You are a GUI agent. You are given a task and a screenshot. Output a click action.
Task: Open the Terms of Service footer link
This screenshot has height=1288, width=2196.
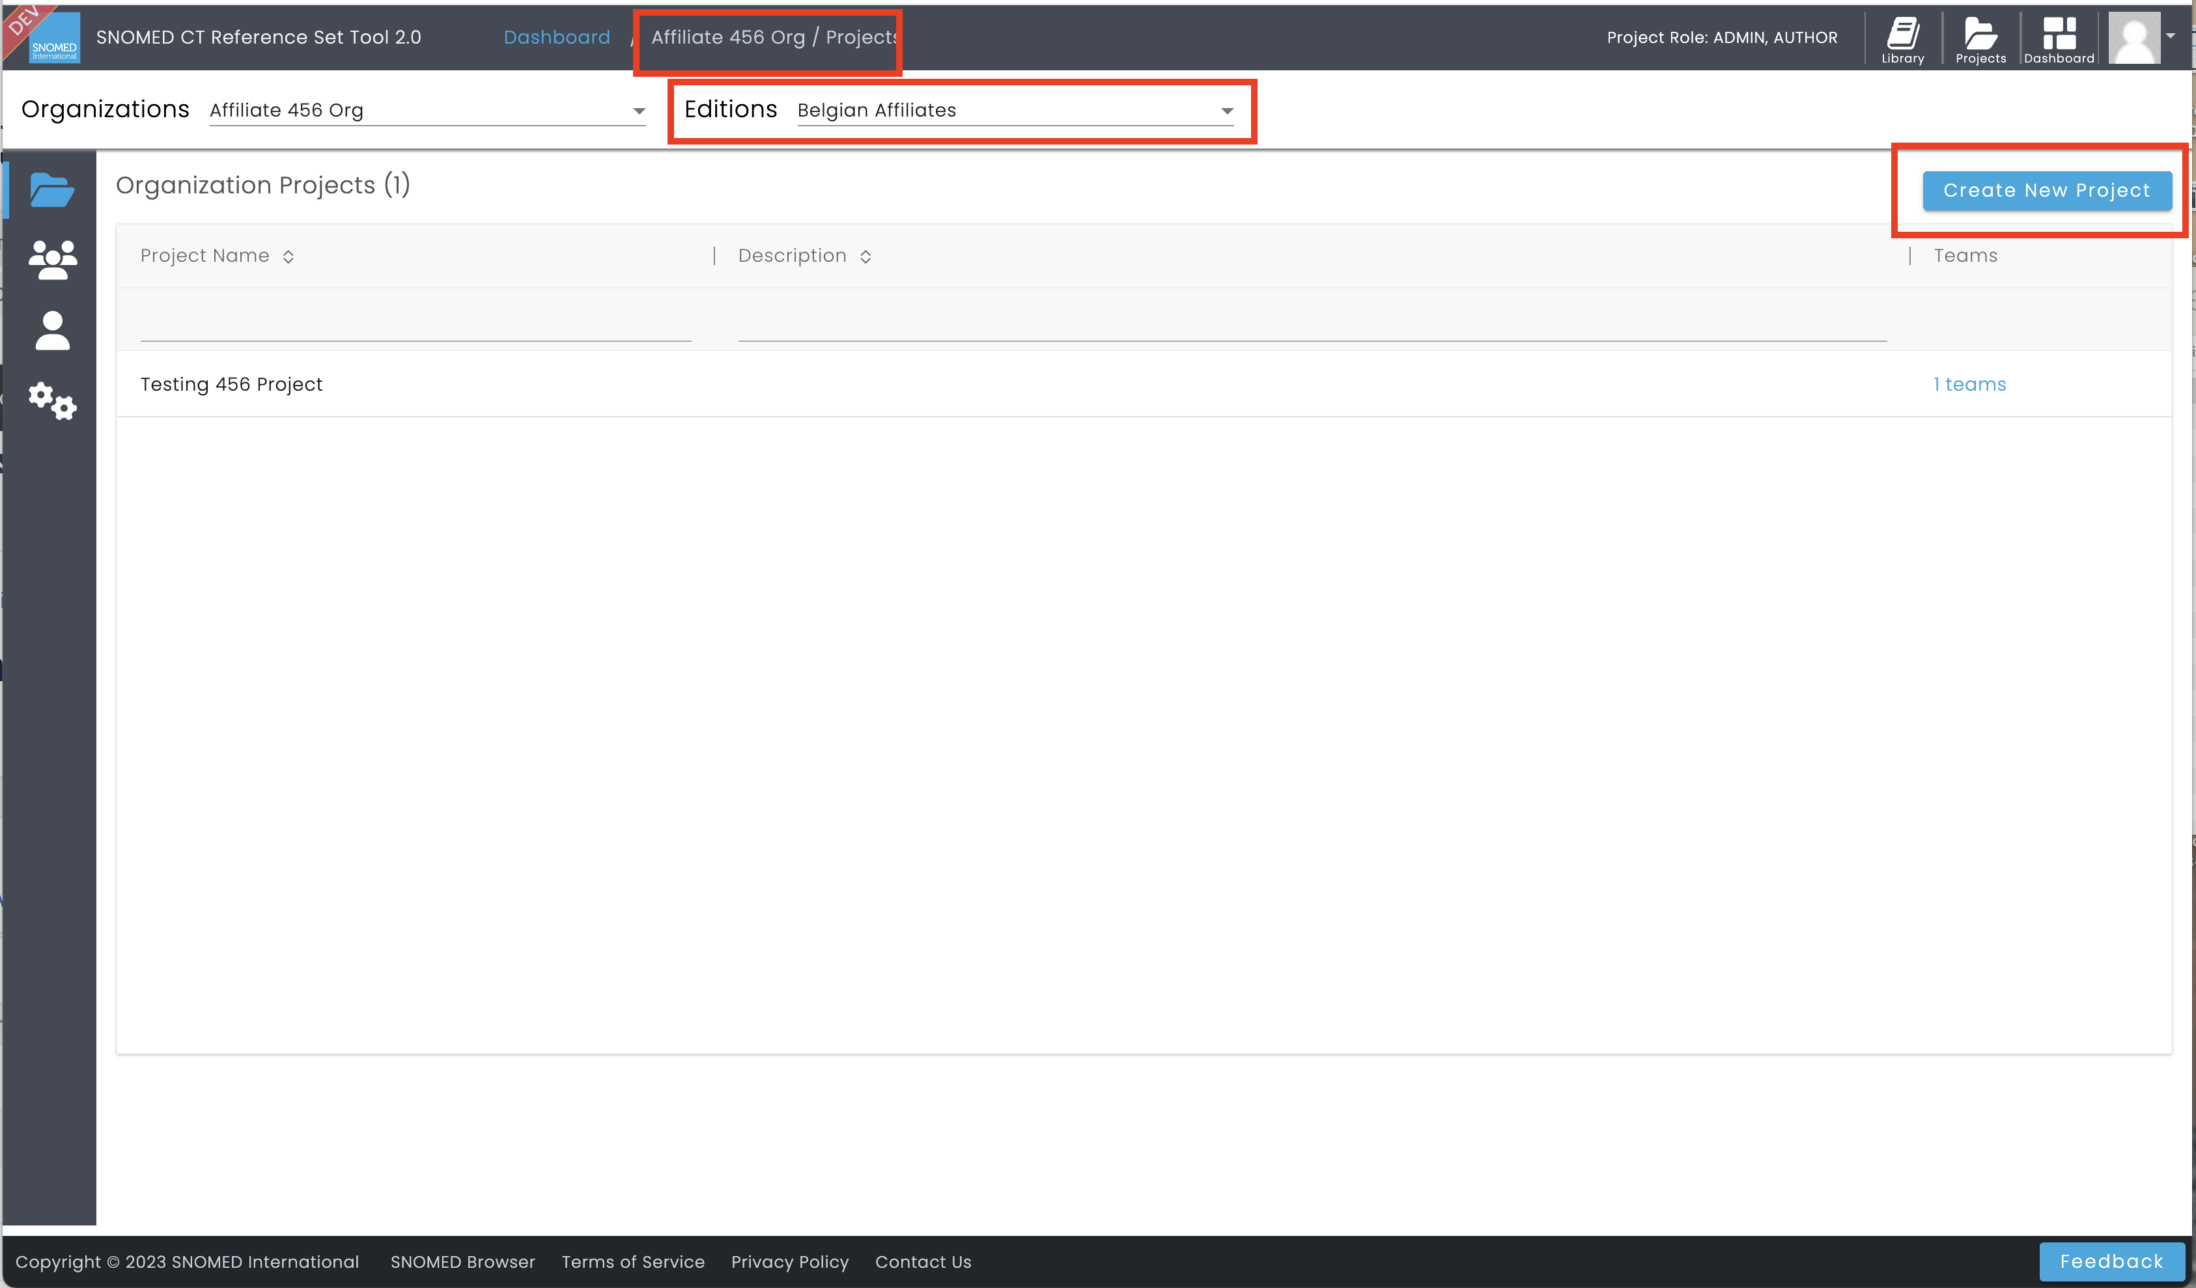[632, 1262]
